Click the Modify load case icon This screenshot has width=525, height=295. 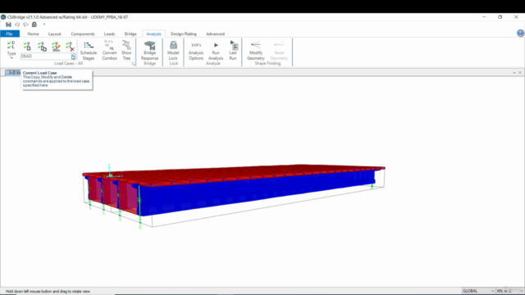(56, 46)
